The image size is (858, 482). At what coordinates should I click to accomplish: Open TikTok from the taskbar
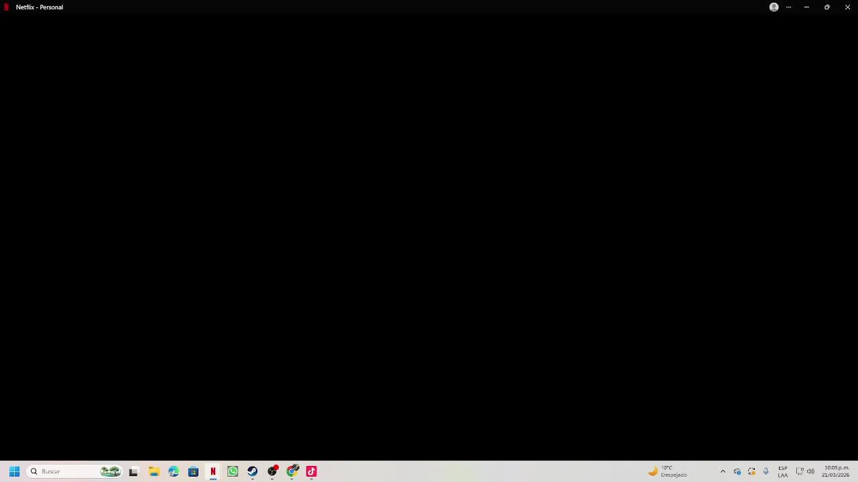click(x=312, y=471)
